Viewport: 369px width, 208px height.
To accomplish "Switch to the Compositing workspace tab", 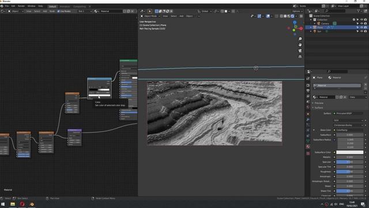I will [x=80, y=6].
